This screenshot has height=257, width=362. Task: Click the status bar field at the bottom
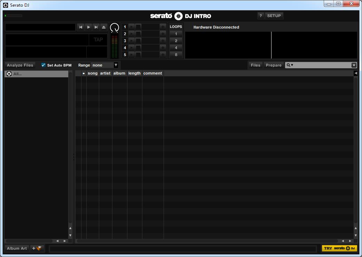[x=182, y=249]
